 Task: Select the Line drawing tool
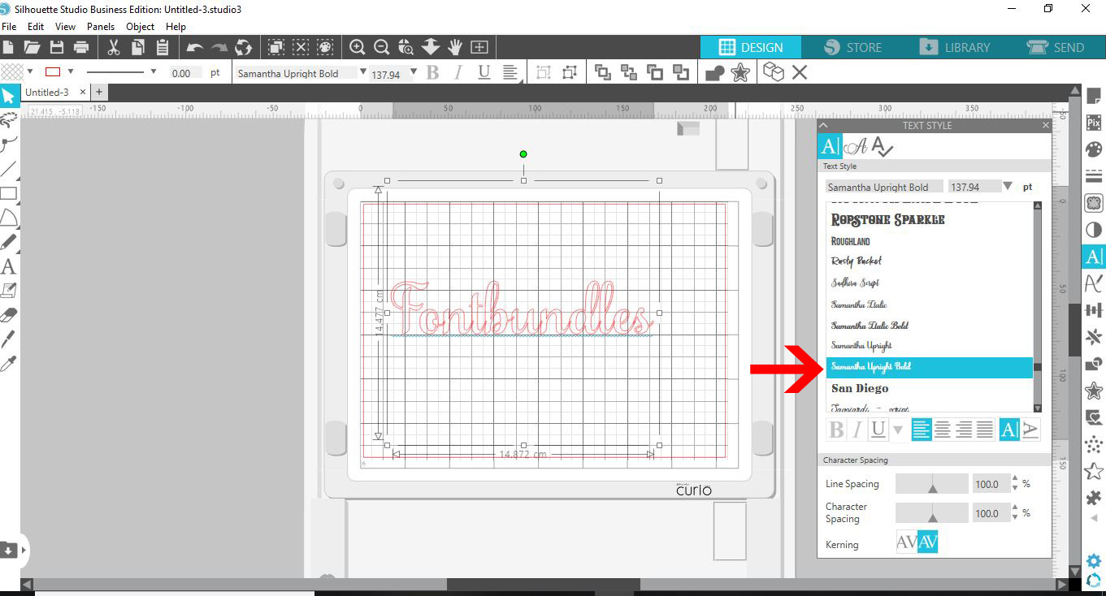tap(8, 169)
